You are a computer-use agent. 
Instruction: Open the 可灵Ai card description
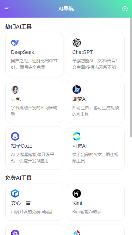point(96,158)
